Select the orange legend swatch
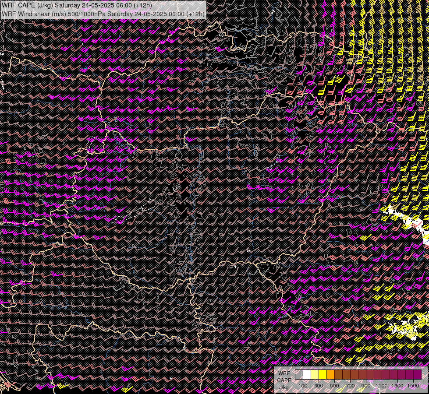Screen dimensions: 429x394 (x=330, y=375)
